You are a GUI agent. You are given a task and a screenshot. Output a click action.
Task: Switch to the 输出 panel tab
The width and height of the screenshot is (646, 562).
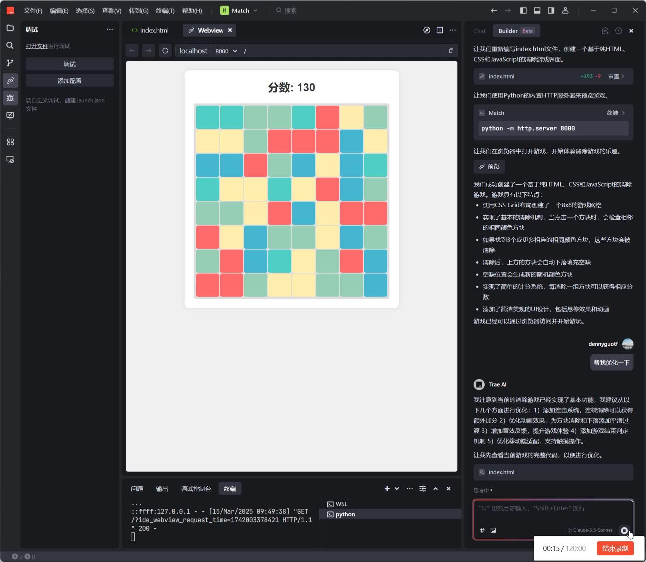click(162, 488)
